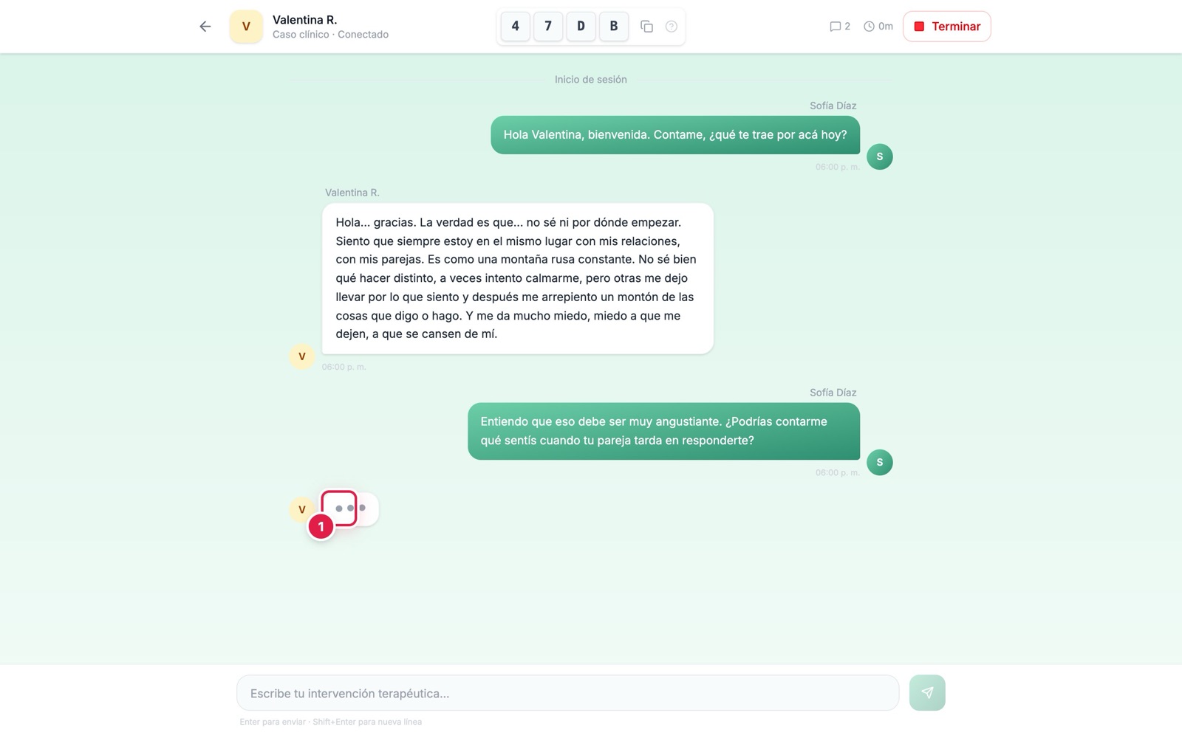Click the 06:00 p. m. timestamp under Valentina's message

344,367
